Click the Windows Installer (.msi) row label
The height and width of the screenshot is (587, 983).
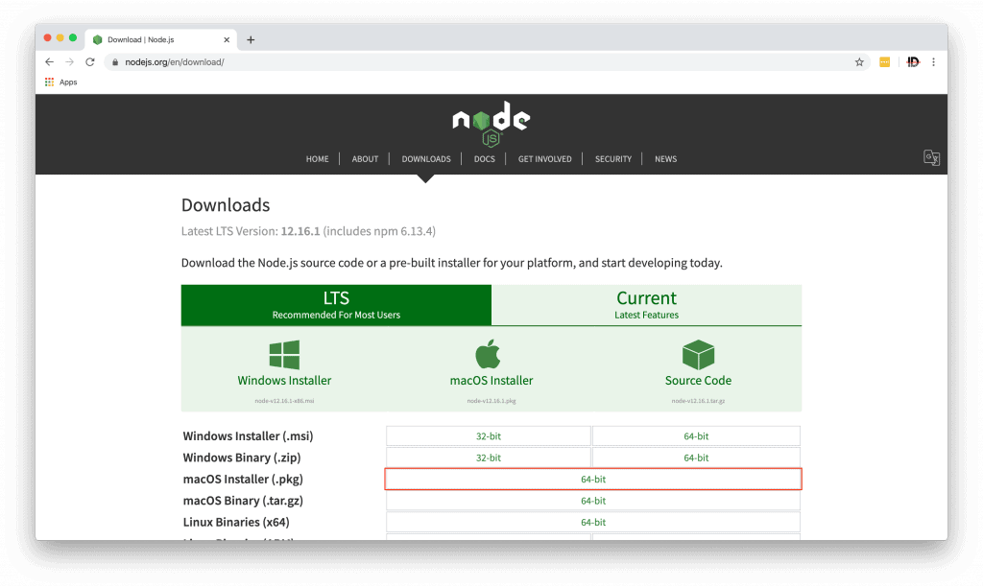[248, 436]
